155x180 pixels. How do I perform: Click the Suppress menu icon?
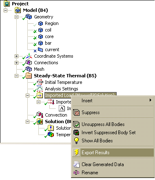tap(76, 112)
